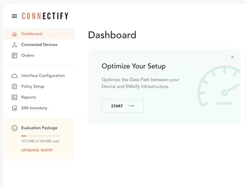
Task: Open SIM Inventory page
Action: tap(34, 108)
